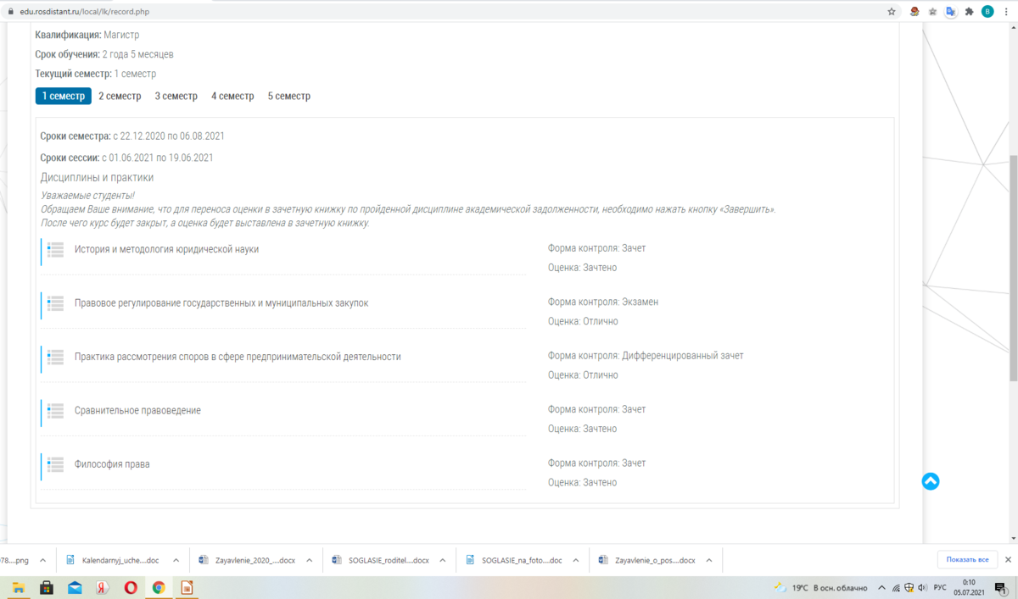
Task: Open Сравнительное правоведение course
Action: pyautogui.click(x=137, y=410)
